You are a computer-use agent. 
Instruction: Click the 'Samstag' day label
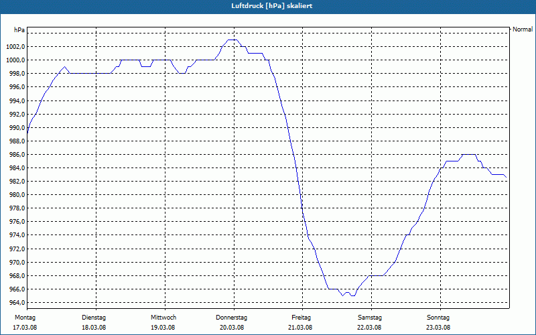[370, 318]
